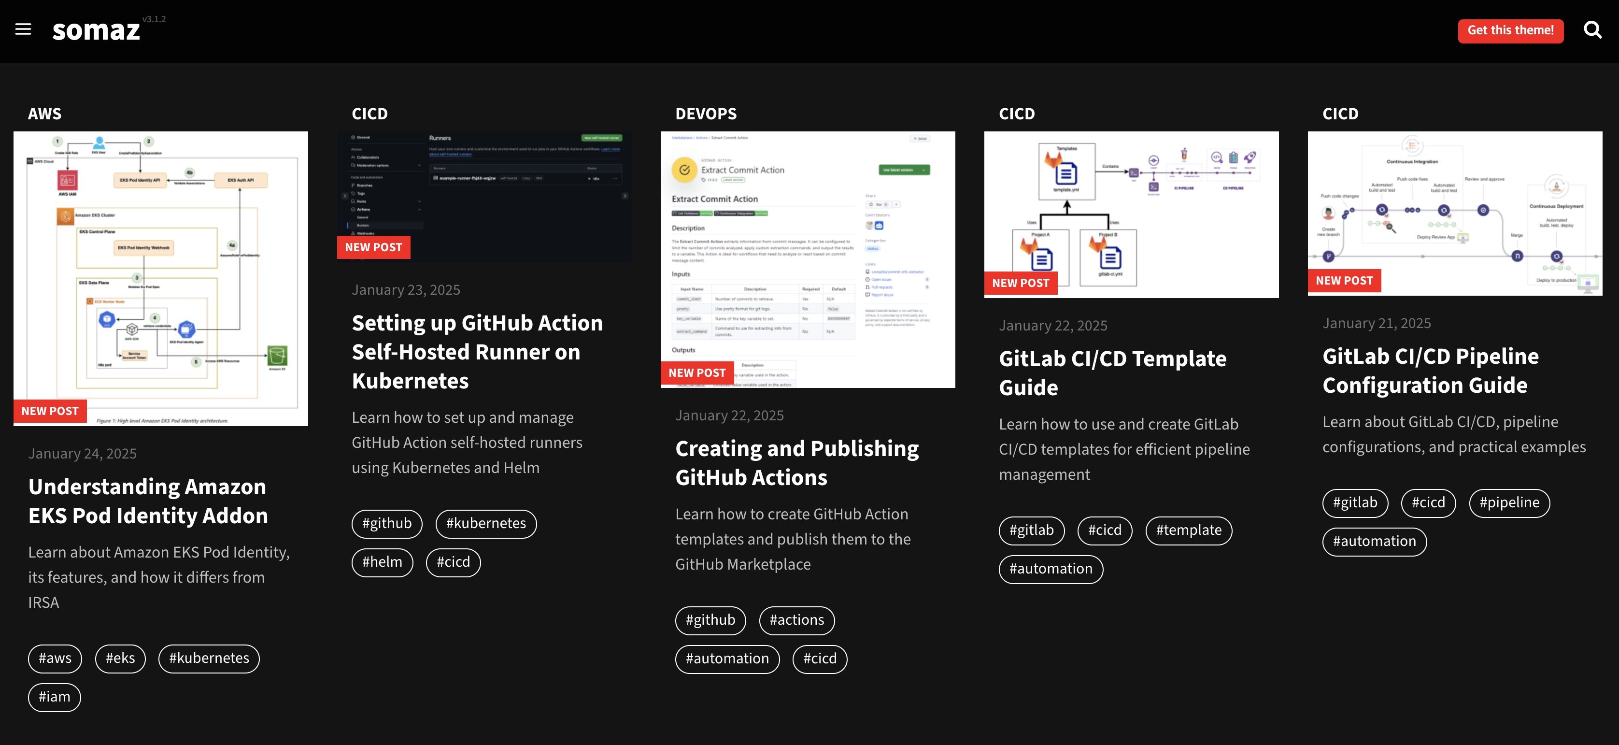Image resolution: width=1619 pixels, height=745 pixels.
Task: Click the somaz site logo
Action: coord(96,30)
